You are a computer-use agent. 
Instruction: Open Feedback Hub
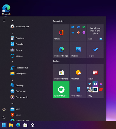(19, 68)
